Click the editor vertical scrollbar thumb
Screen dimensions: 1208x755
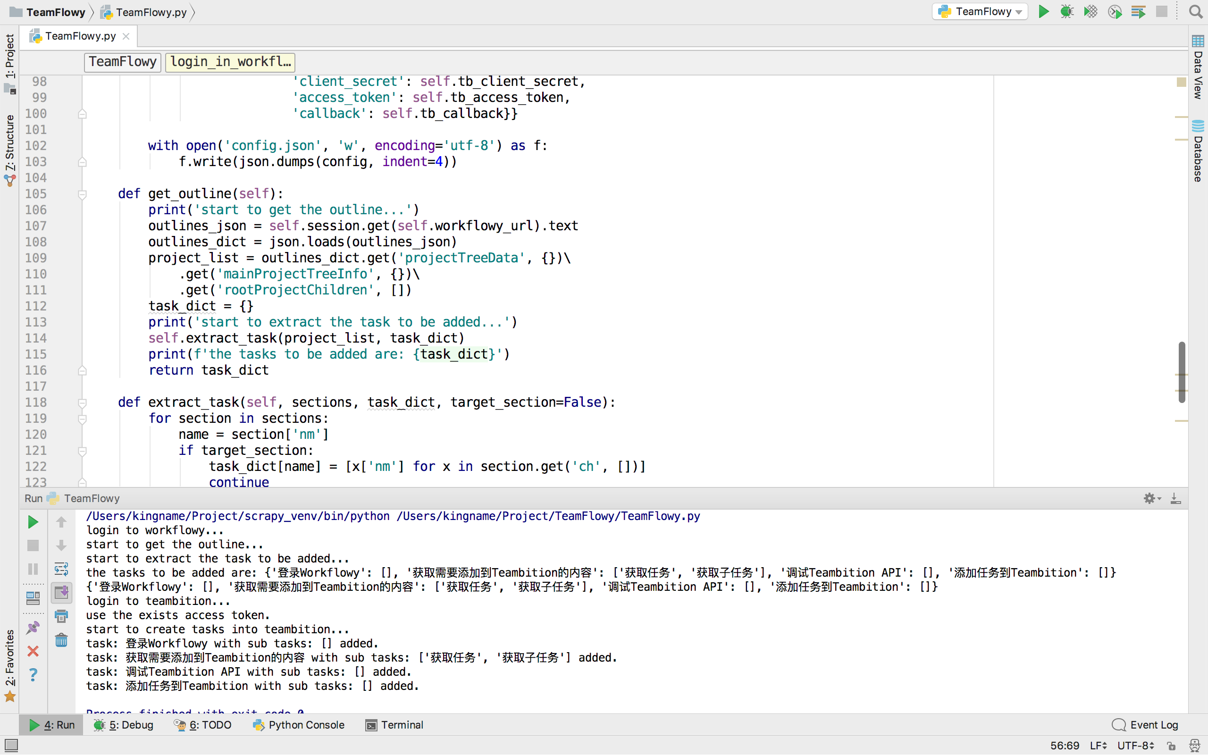(x=1182, y=372)
